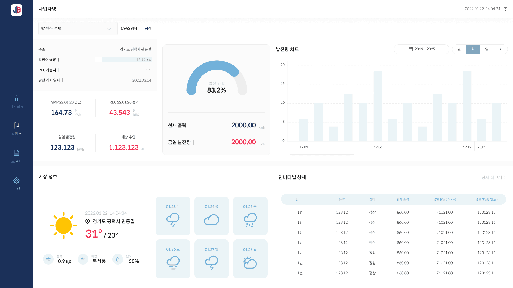Screen dimensions: 513x288
Task: Click the location pin icon
Action: coord(88,221)
